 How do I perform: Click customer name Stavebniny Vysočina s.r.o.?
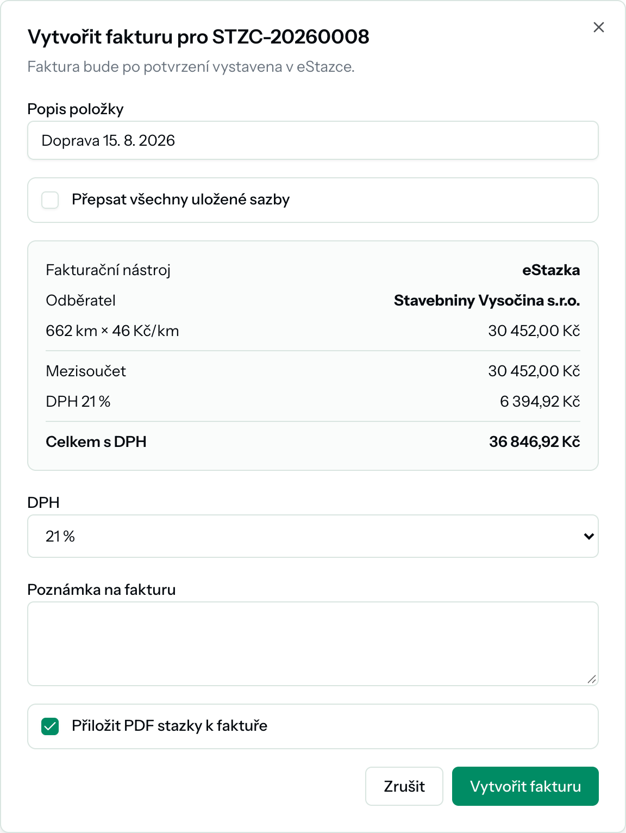pyautogui.click(x=487, y=301)
